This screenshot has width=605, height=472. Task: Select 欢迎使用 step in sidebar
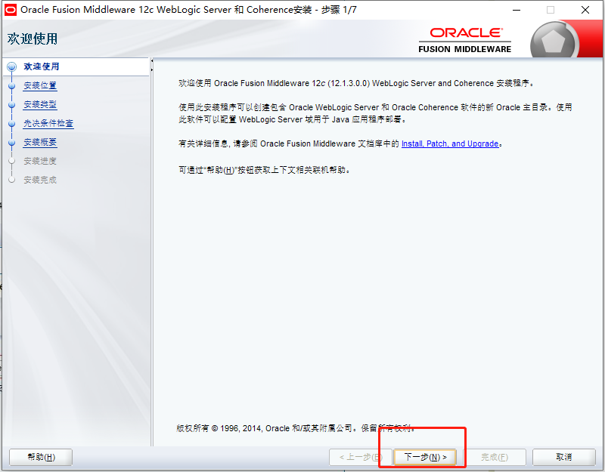pos(42,66)
